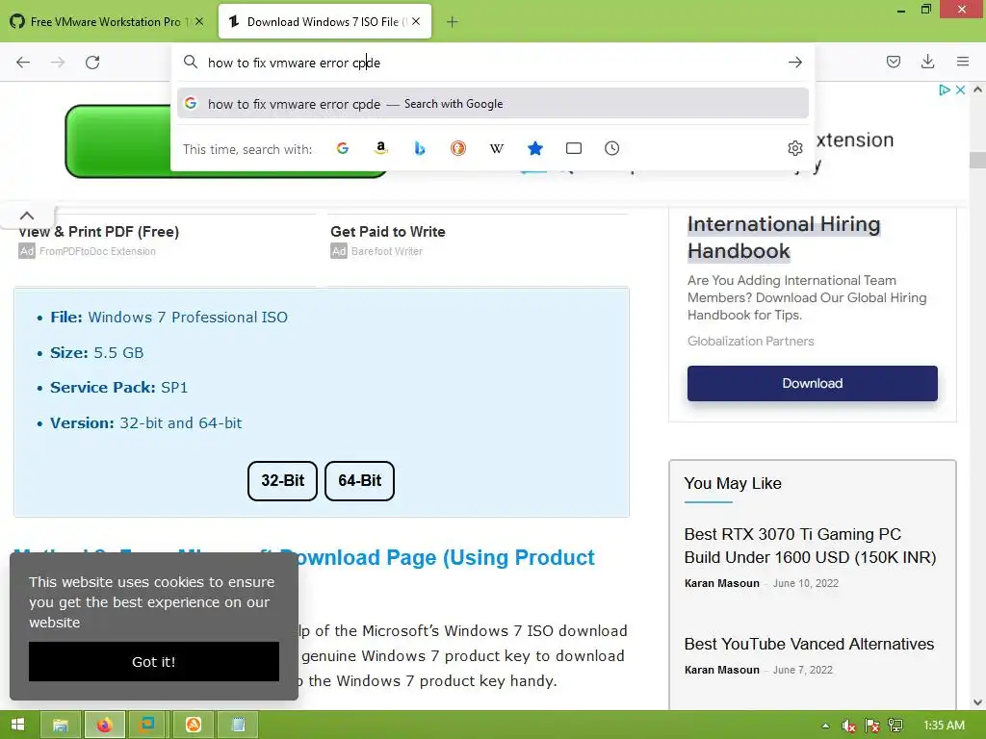Click the network tray icon
This screenshot has height=739, width=986.
tap(895, 726)
